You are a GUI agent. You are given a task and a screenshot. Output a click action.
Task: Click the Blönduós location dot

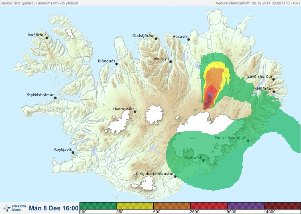point(116,64)
